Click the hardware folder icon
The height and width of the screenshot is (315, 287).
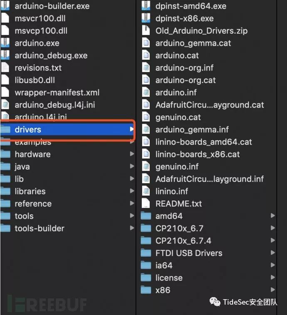(5, 154)
